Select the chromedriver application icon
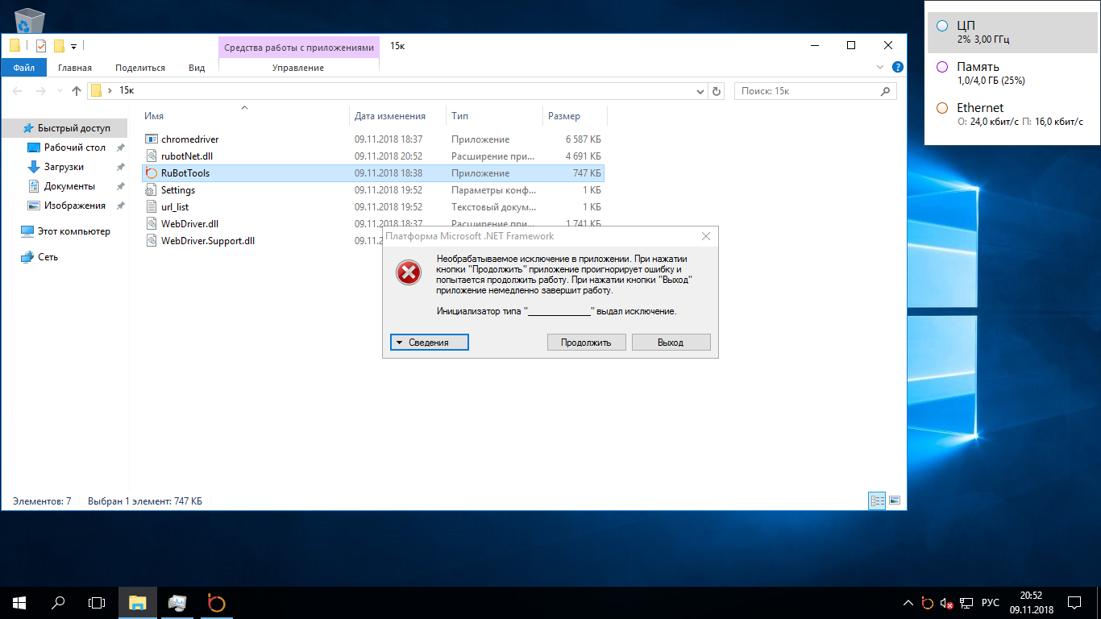1101x619 pixels. point(151,139)
